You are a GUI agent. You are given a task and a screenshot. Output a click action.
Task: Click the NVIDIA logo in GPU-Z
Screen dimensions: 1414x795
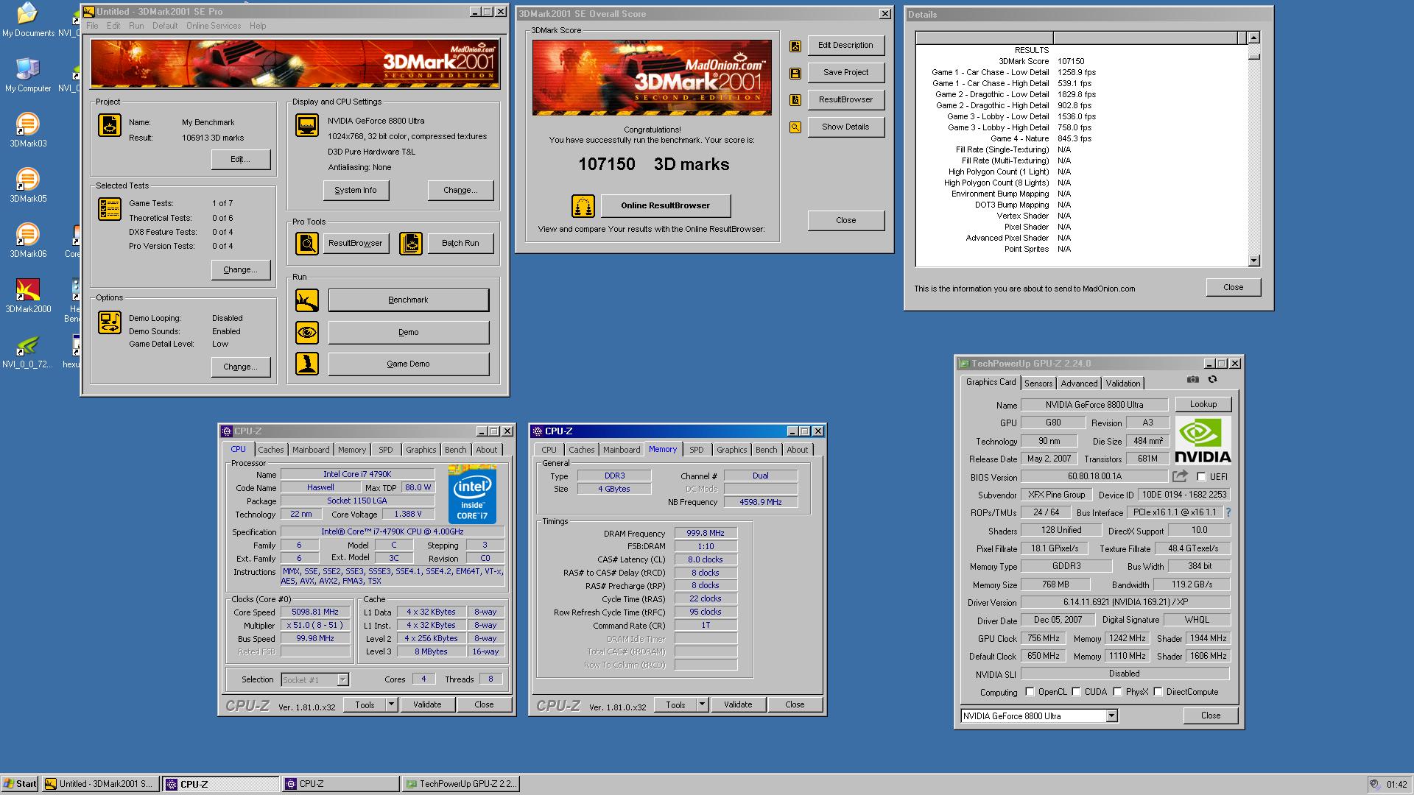click(1203, 441)
